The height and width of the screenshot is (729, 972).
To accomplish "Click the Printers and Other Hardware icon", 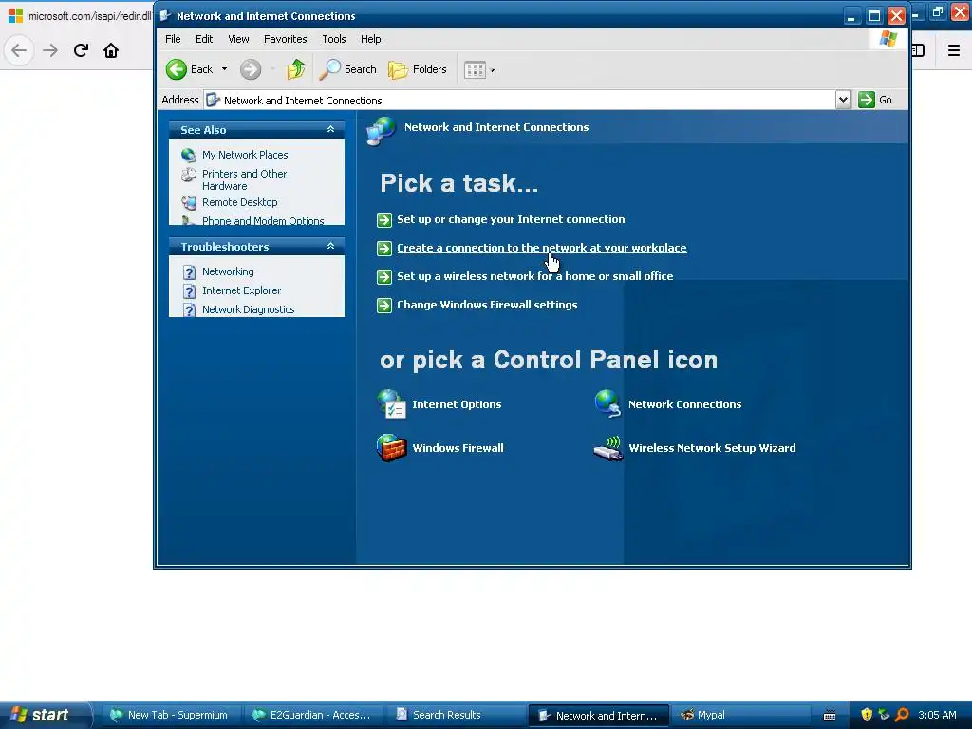I will pyautogui.click(x=189, y=175).
